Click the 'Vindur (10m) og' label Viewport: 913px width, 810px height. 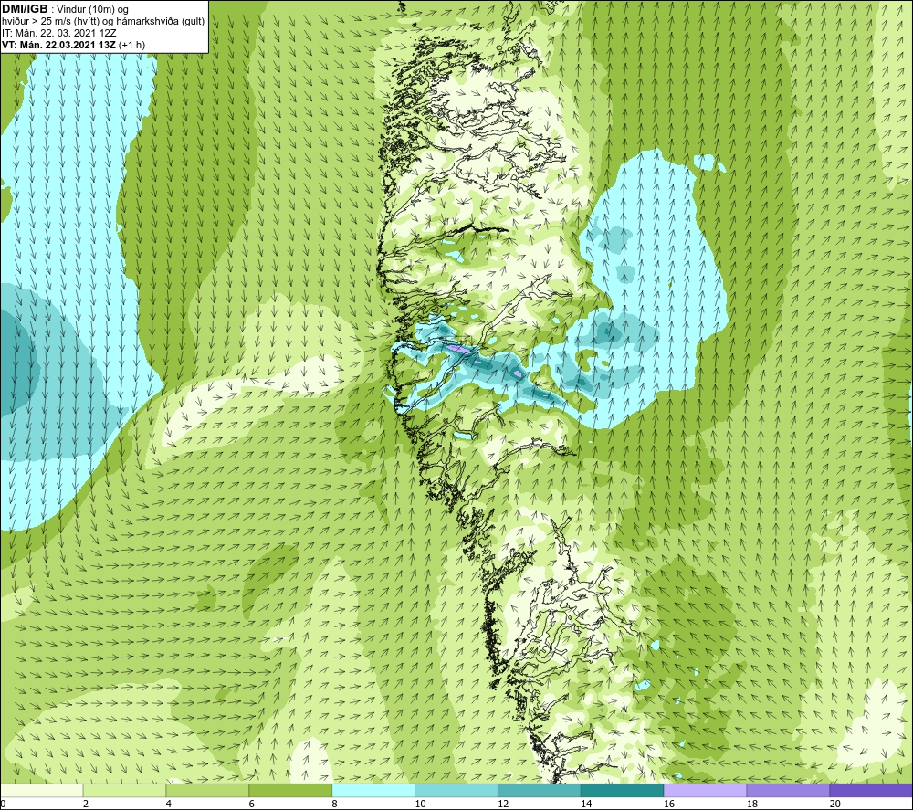tap(92, 9)
